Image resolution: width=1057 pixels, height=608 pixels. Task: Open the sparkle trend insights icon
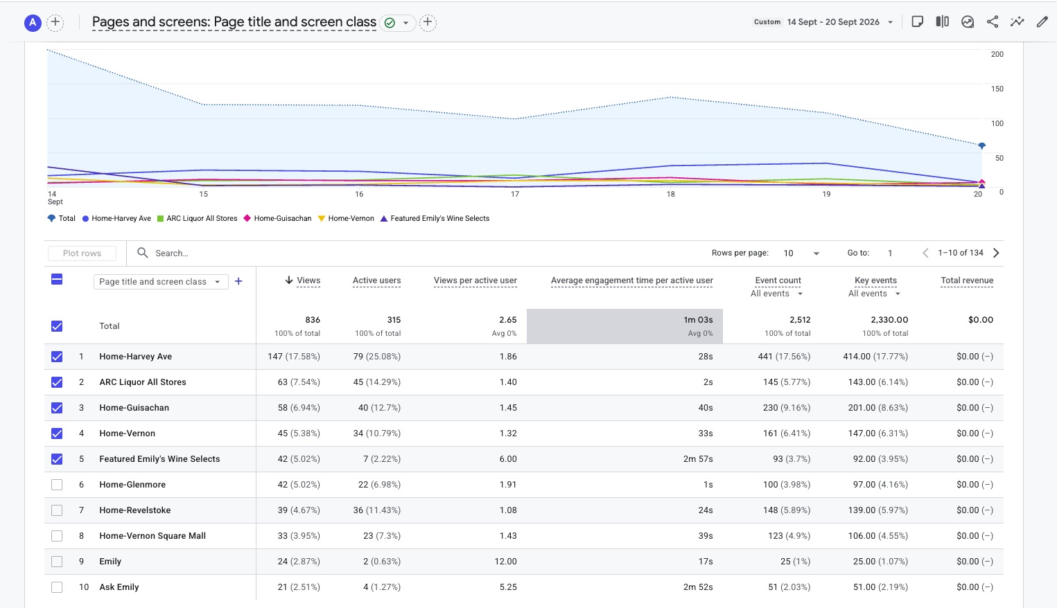pyautogui.click(x=1017, y=22)
